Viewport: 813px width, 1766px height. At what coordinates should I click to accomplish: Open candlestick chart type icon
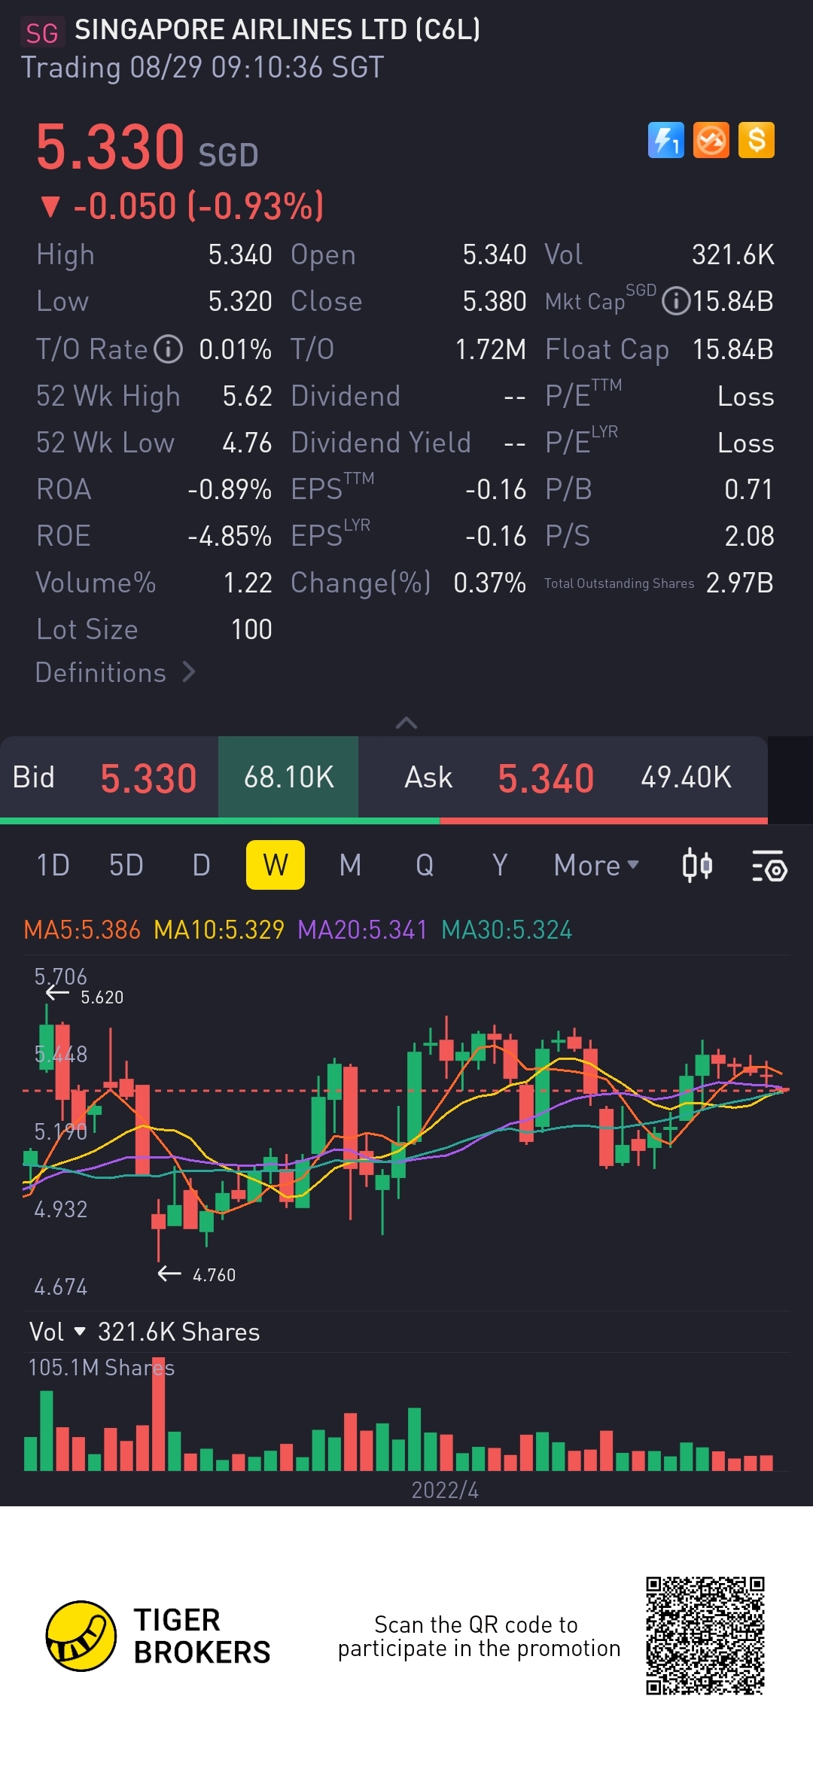pos(697,865)
